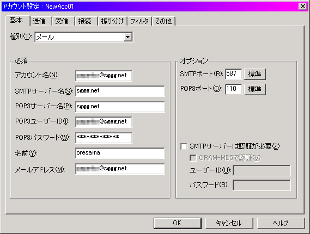The height and width of the screenshot is (234, 310).
Task: Open help with the ヘルプ button
Action: click(281, 223)
